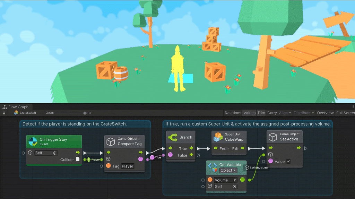Viewport: 355px width, 199px height.
Task: Adjust the Zoom slider handle
Action: click(x=85, y=113)
